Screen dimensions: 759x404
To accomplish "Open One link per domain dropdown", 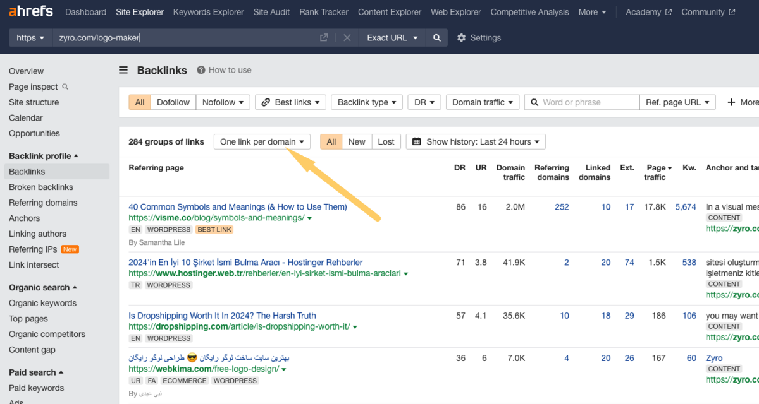I will 262,142.
